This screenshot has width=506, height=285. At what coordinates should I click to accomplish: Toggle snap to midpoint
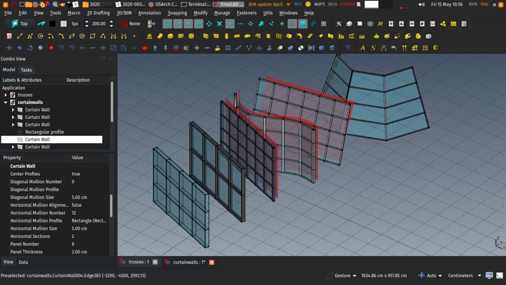[x=188, y=24]
